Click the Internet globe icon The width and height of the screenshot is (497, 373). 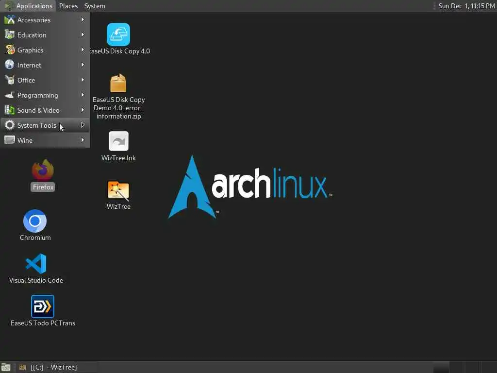point(10,65)
